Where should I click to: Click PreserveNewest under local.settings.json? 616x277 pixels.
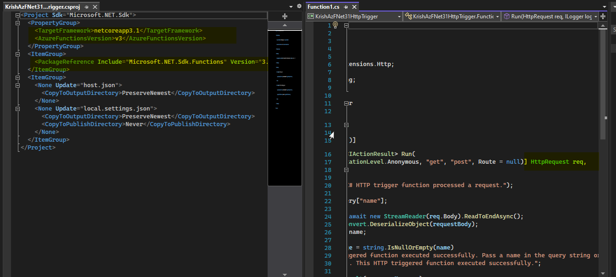(146, 116)
